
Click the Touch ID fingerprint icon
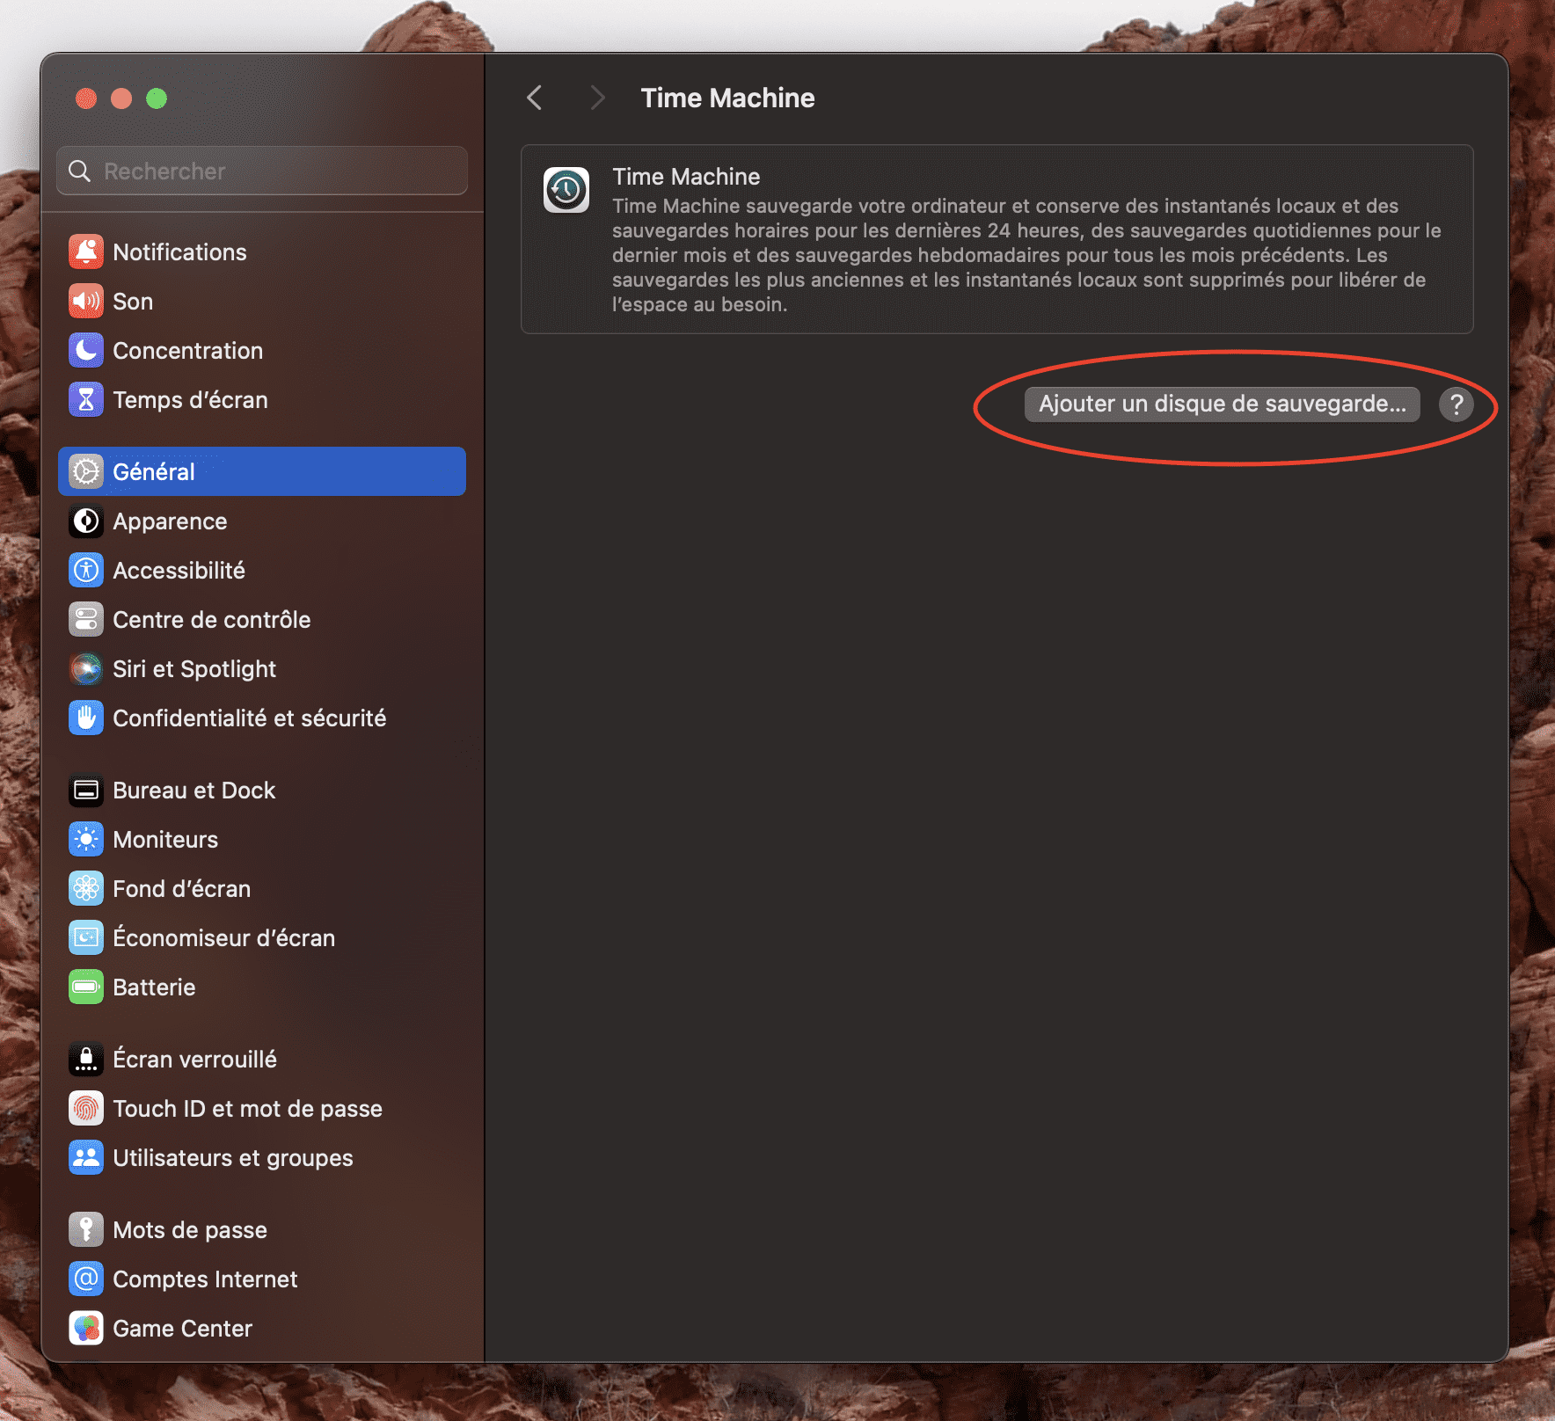[86, 1109]
